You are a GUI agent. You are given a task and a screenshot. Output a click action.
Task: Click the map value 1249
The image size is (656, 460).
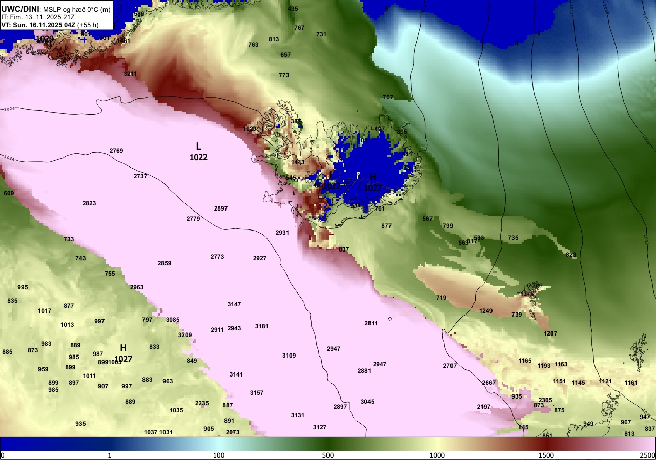coord(486,311)
